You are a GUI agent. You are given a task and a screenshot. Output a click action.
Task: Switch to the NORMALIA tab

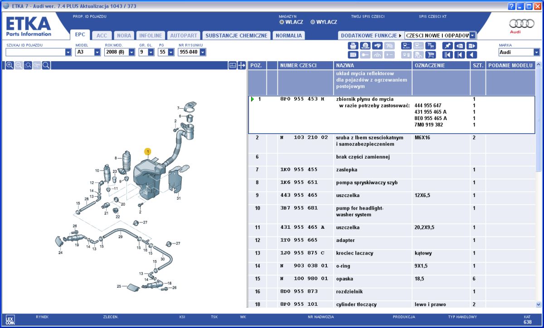[289, 35]
